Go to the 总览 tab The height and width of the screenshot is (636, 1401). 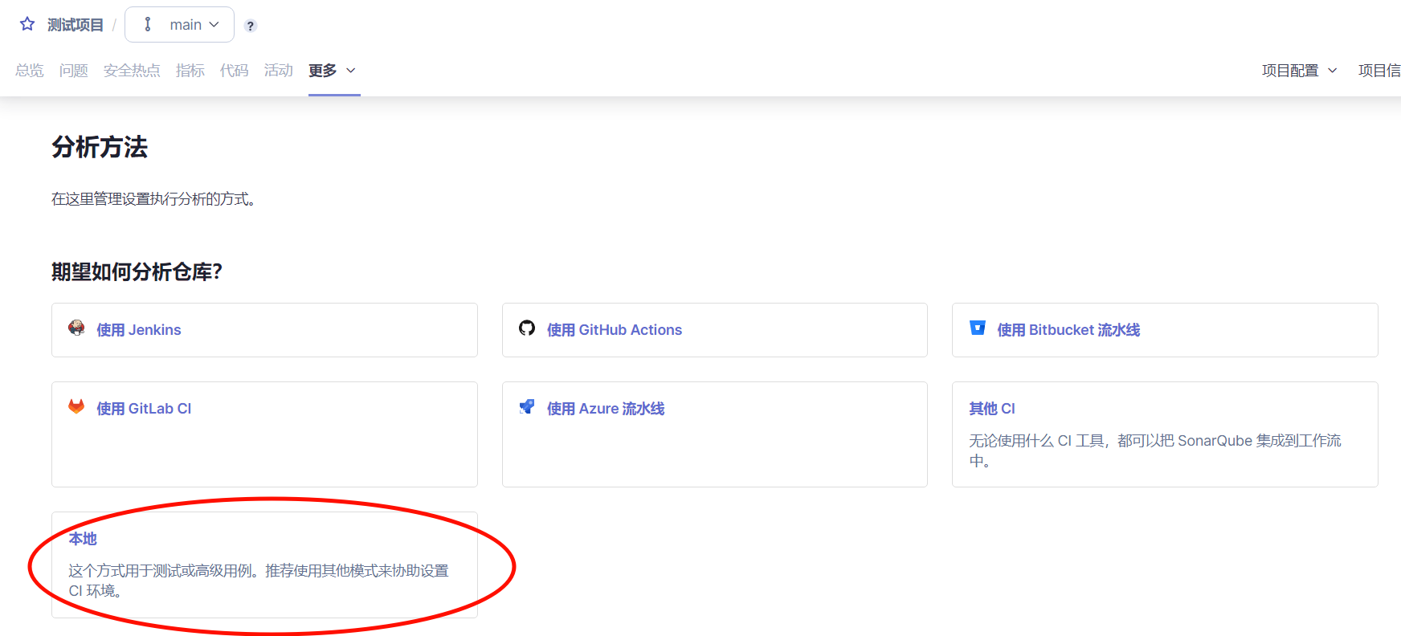[30, 71]
